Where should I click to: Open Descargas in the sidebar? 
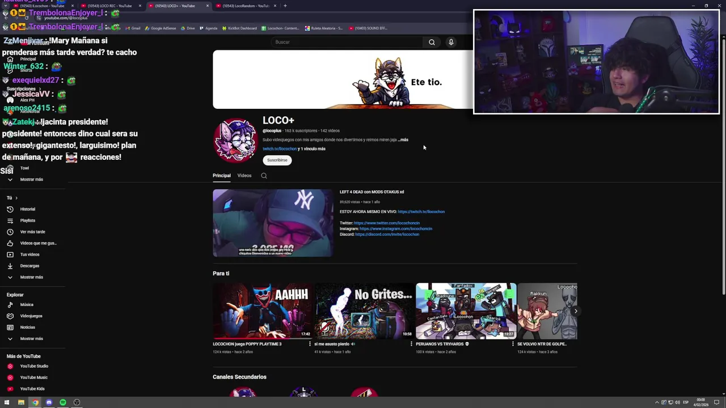(x=29, y=266)
